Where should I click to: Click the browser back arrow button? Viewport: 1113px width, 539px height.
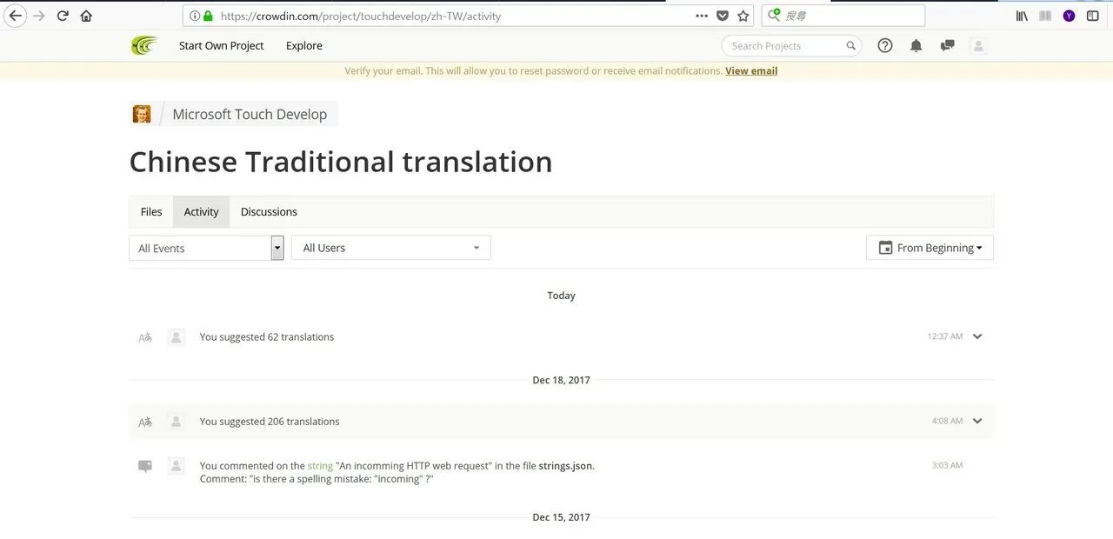tap(16, 16)
